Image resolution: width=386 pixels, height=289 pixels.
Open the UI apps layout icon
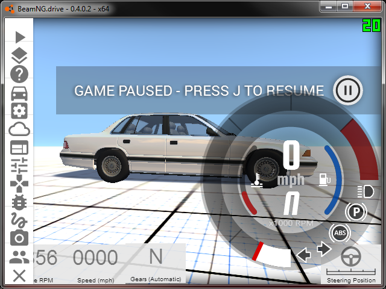19,148
